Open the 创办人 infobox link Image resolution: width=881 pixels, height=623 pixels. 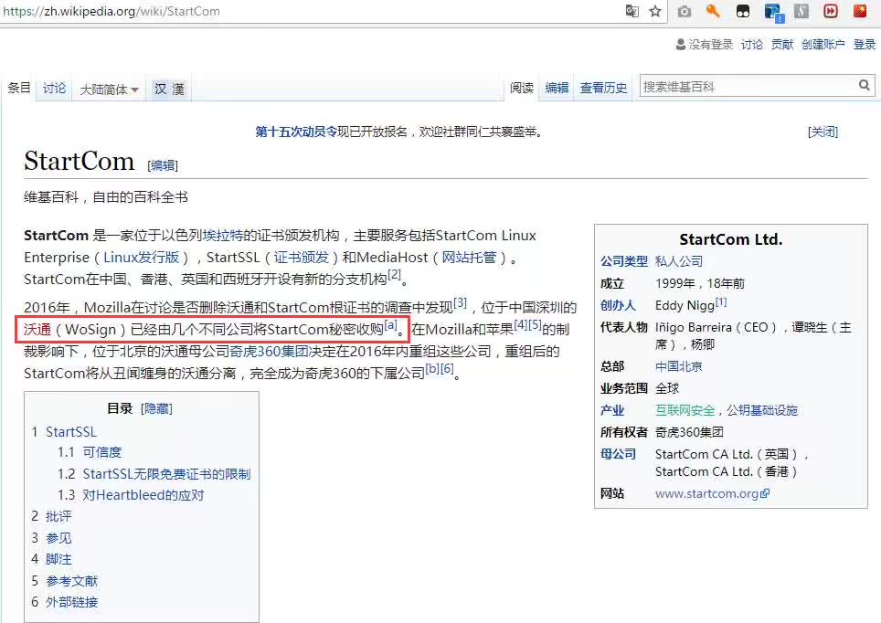click(x=618, y=305)
